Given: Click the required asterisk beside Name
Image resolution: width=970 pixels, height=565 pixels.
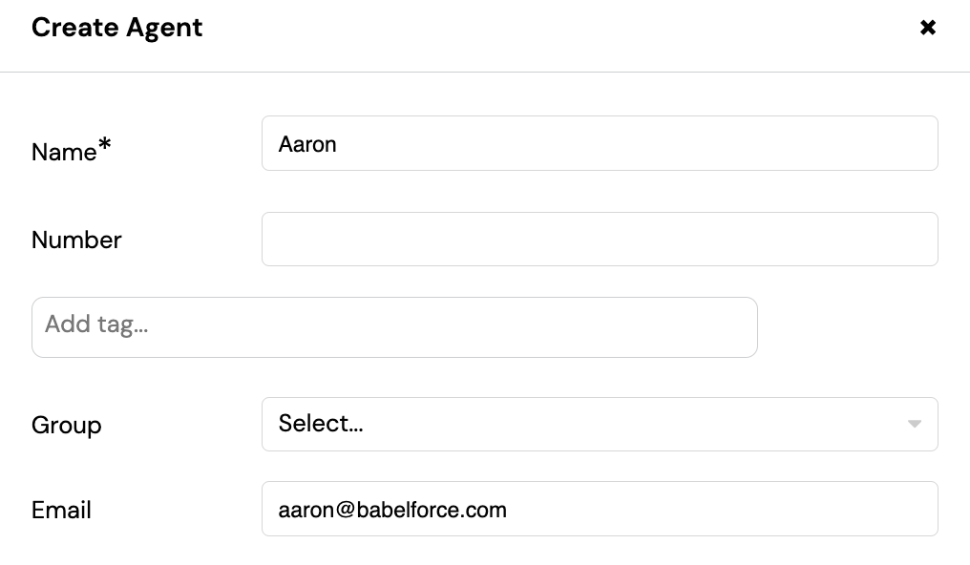Looking at the screenshot, I should click(105, 145).
